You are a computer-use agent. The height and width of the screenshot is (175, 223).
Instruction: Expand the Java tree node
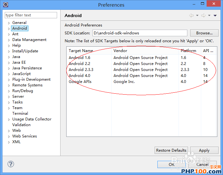coord(9,57)
